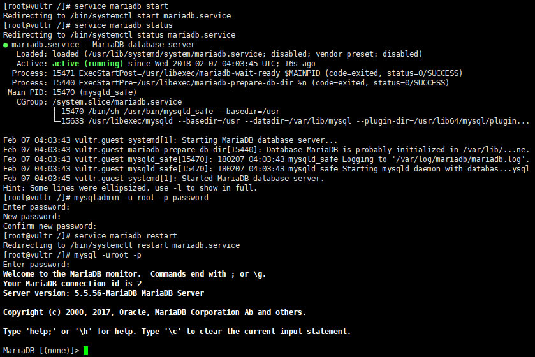Image resolution: width=535 pixels, height=357 pixels.
Task: Click the tree branch for process 15470
Action: click(57, 112)
